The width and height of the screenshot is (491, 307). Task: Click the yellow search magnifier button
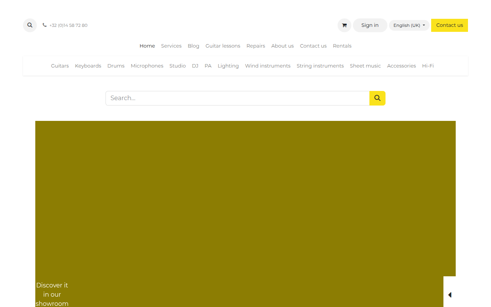377,98
